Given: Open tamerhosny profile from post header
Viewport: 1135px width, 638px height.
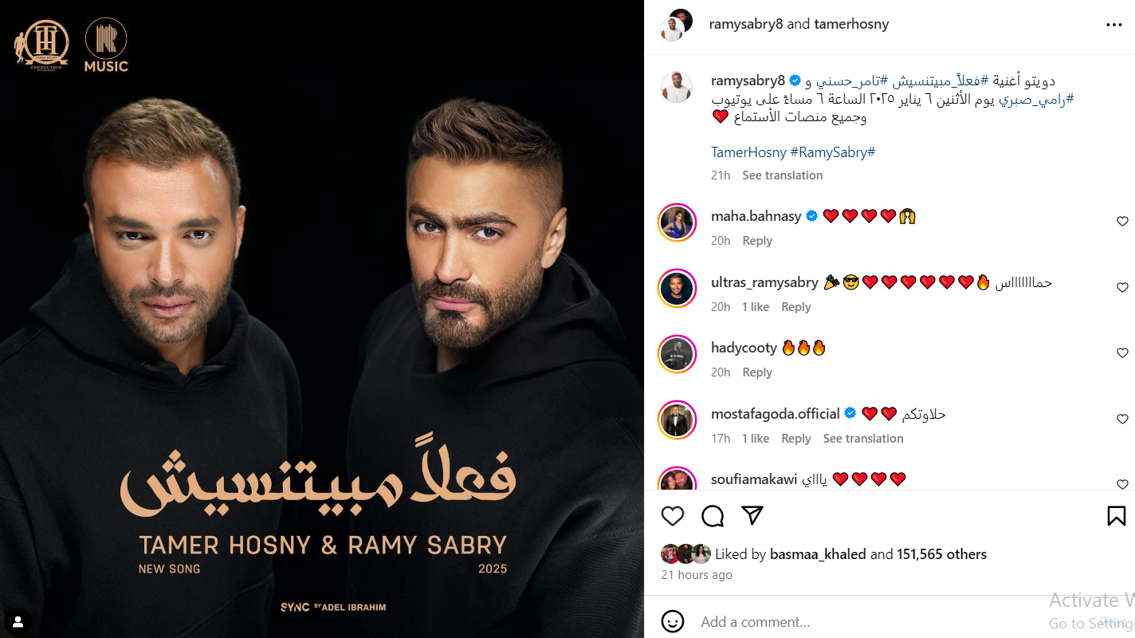Looking at the screenshot, I should (850, 24).
